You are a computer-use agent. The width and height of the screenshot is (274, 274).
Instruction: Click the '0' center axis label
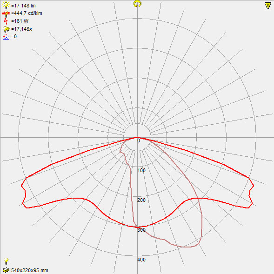click(x=139, y=140)
